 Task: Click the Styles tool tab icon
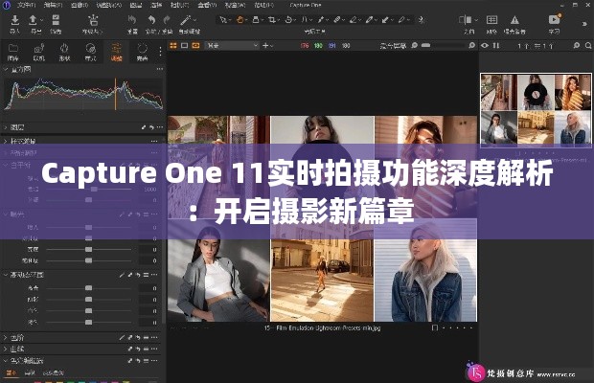[90, 49]
